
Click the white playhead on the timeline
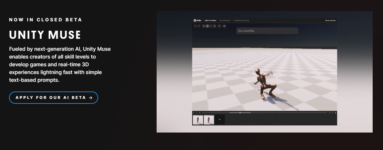pos(240,112)
